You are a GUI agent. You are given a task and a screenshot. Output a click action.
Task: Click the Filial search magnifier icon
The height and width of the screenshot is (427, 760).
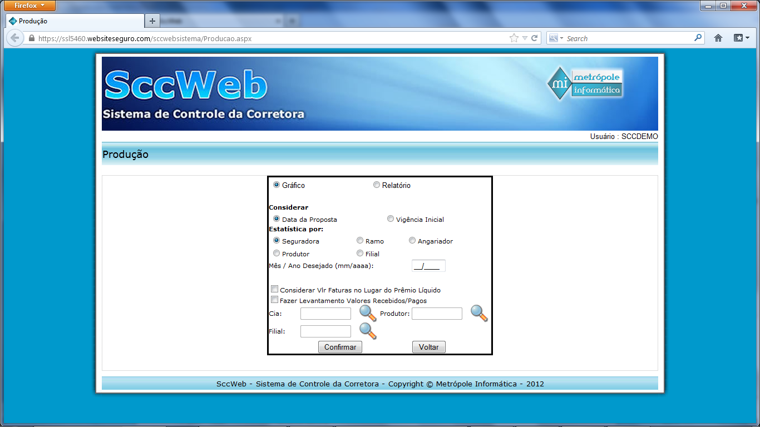tap(368, 331)
